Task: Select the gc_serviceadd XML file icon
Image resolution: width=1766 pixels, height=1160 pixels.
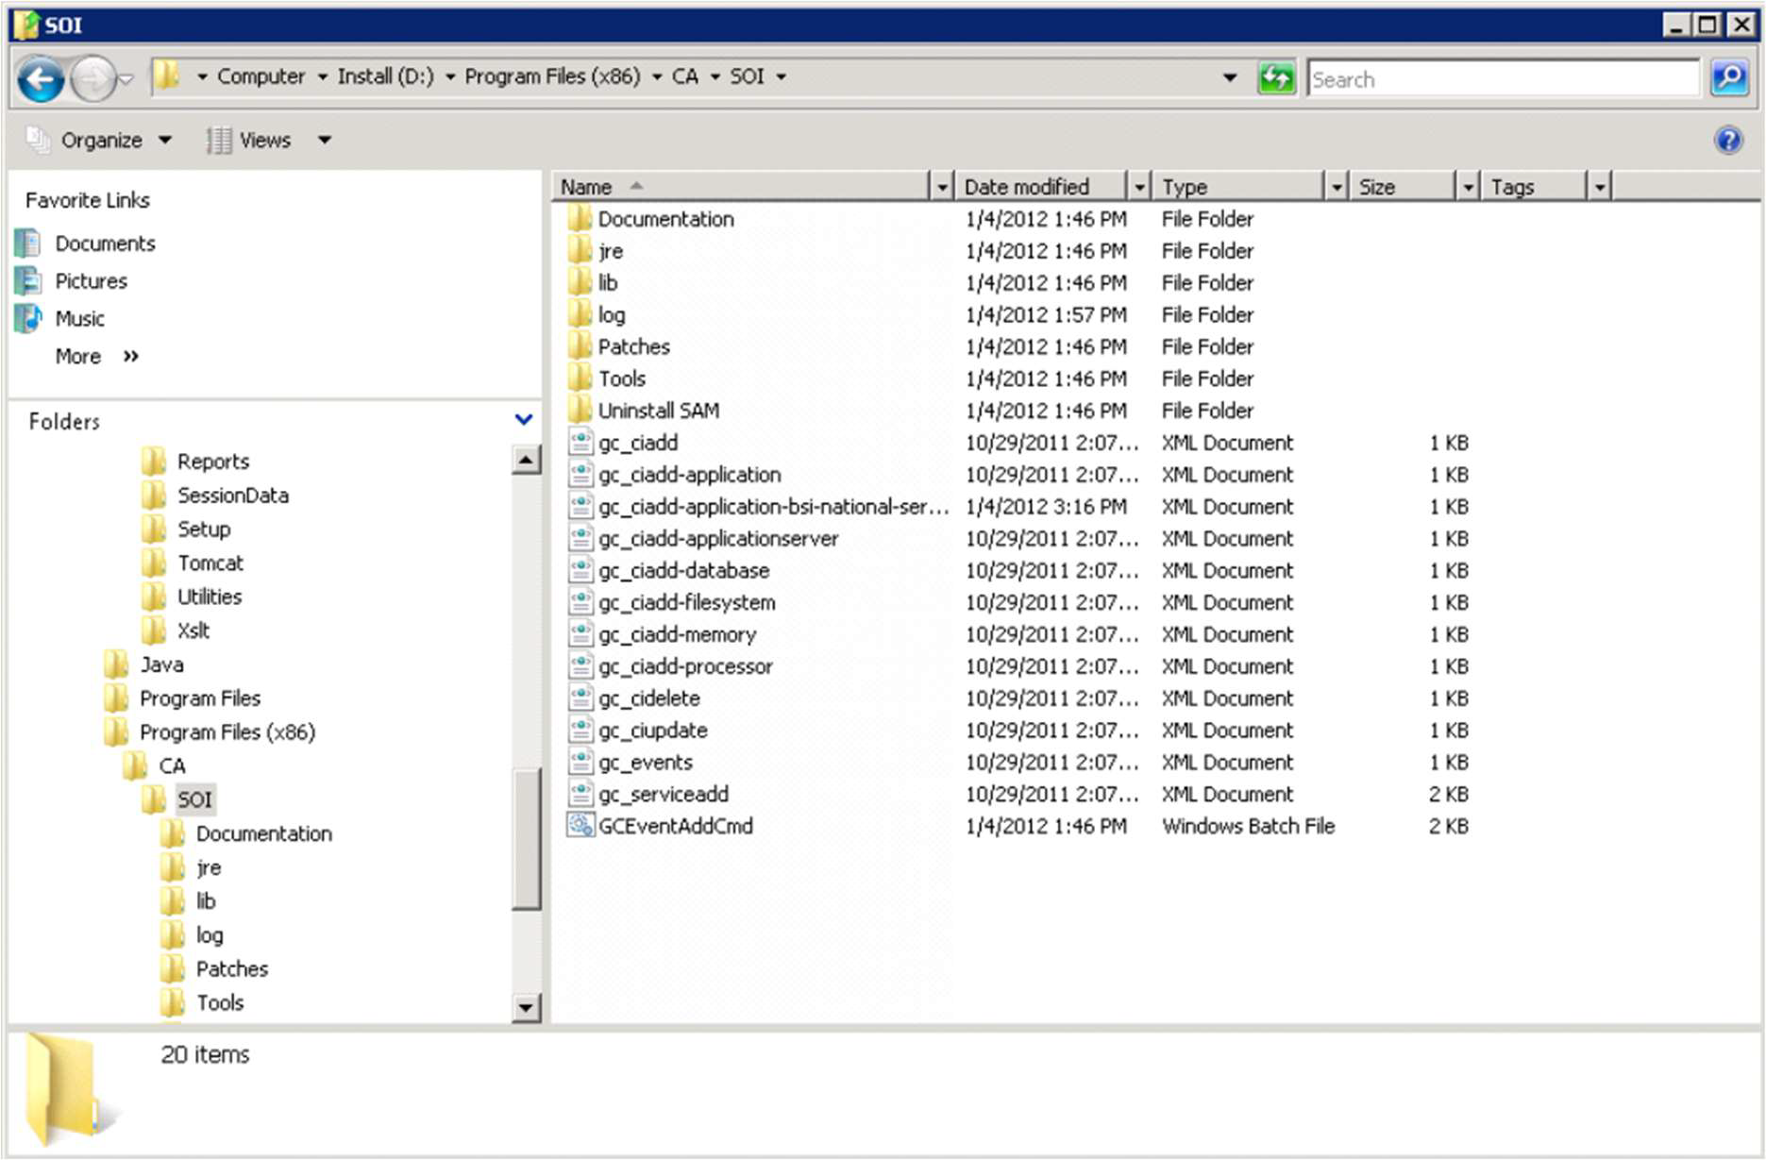Action: 580,794
